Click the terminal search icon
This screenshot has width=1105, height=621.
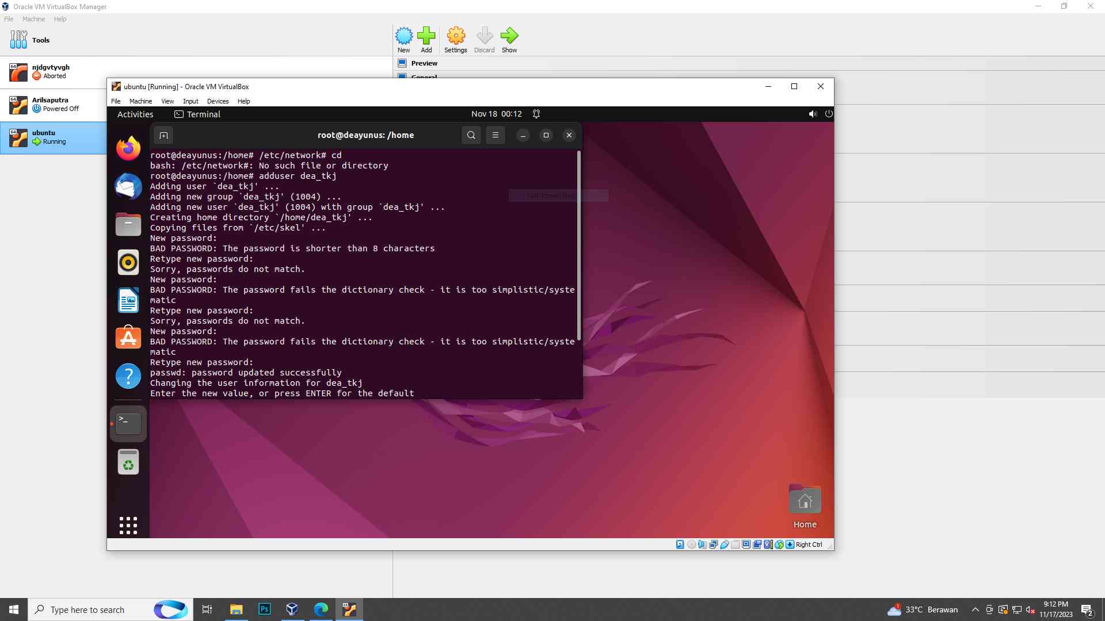pos(471,135)
